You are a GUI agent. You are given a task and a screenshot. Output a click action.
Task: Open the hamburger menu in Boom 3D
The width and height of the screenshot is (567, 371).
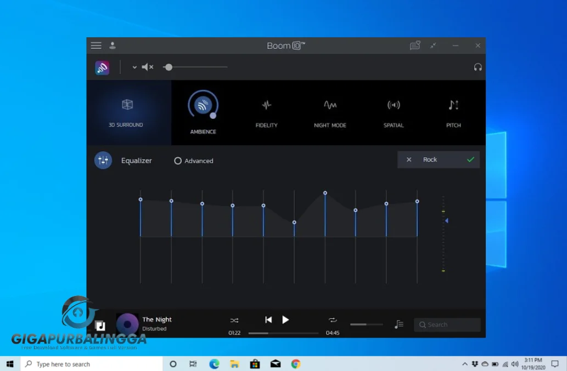point(96,45)
